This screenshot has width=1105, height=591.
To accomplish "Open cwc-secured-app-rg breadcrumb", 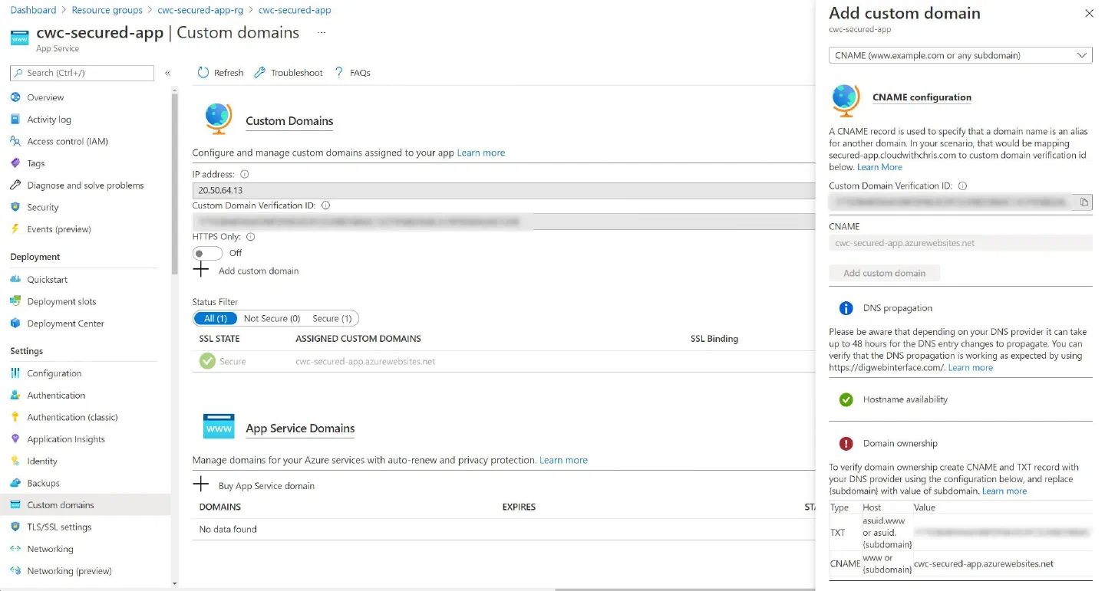I will tap(200, 10).
